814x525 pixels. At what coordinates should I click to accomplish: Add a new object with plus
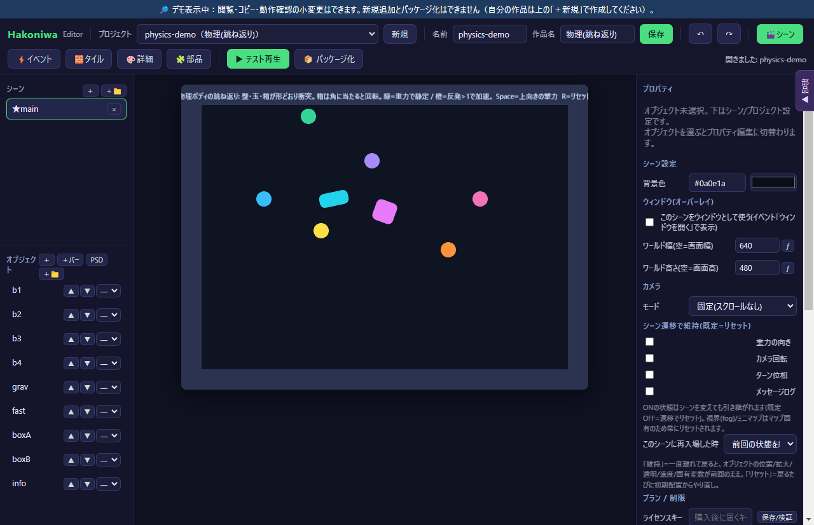(x=46, y=260)
